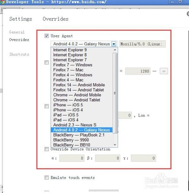Open the General settings tab
Image resolution: width=189 pixels, height=193 pixels.
pos(17,32)
